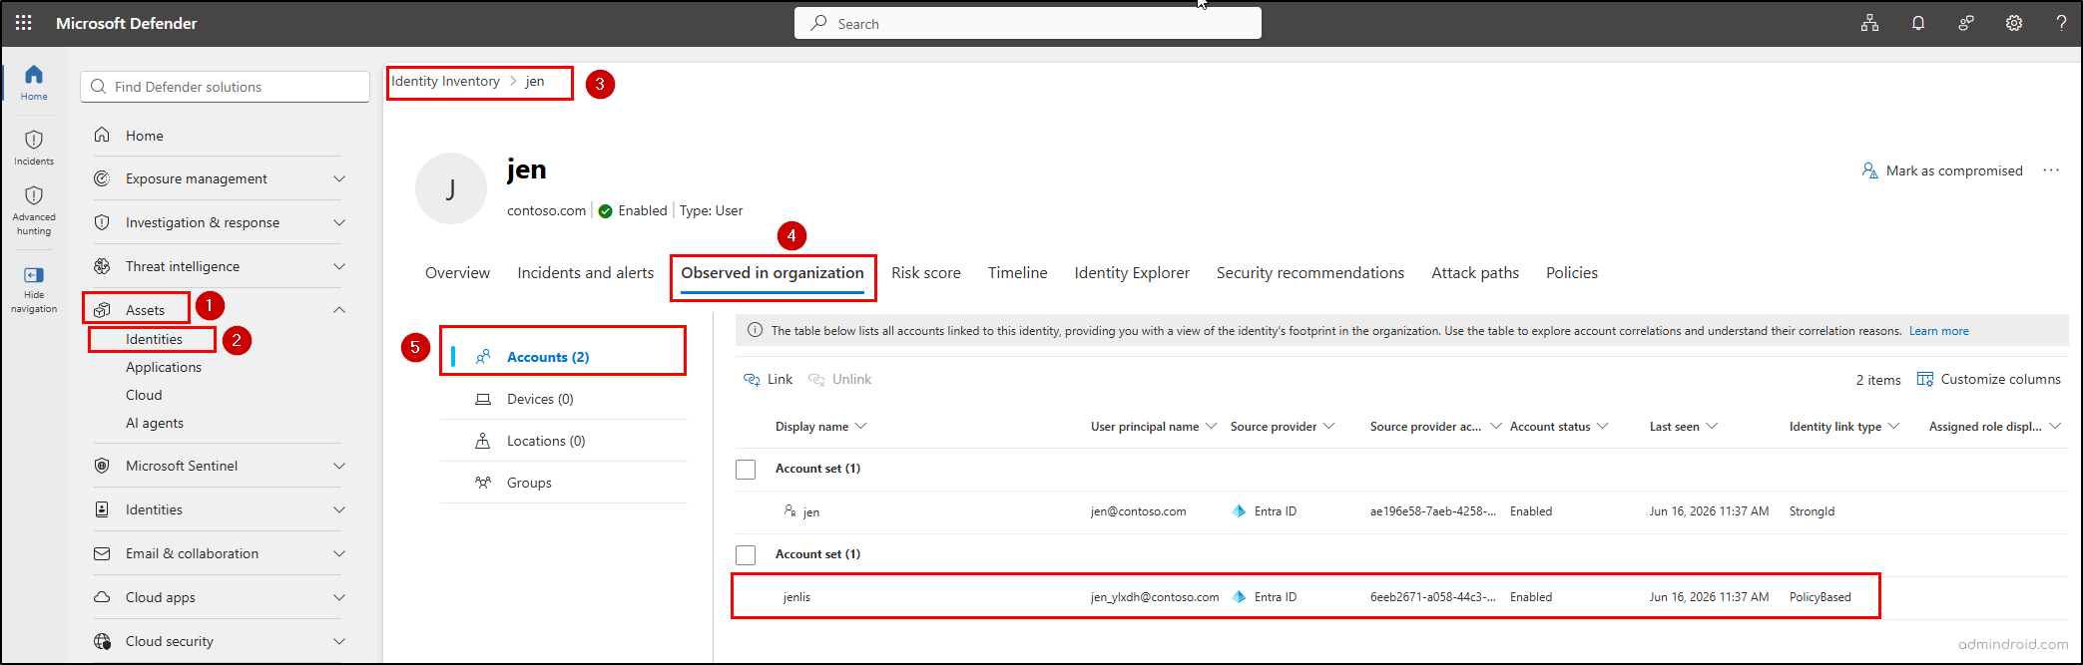Image resolution: width=2083 pixels, height=665 pixels.
Task: Check the second Account set checkbox
Action: coord(746,554)
